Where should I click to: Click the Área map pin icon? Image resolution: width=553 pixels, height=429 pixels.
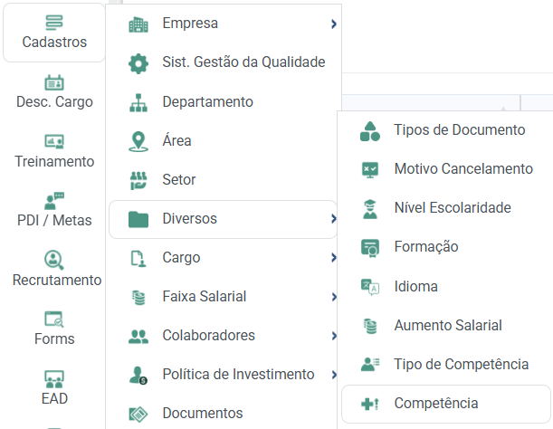click(x=138, y=141)
